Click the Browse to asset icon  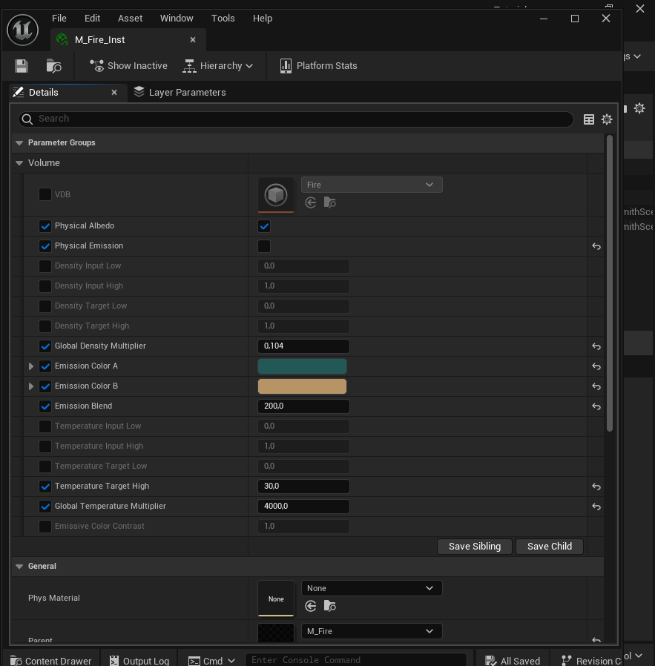(53, 65)
